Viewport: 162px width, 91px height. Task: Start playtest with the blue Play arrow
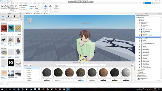(x=11, y=3)
